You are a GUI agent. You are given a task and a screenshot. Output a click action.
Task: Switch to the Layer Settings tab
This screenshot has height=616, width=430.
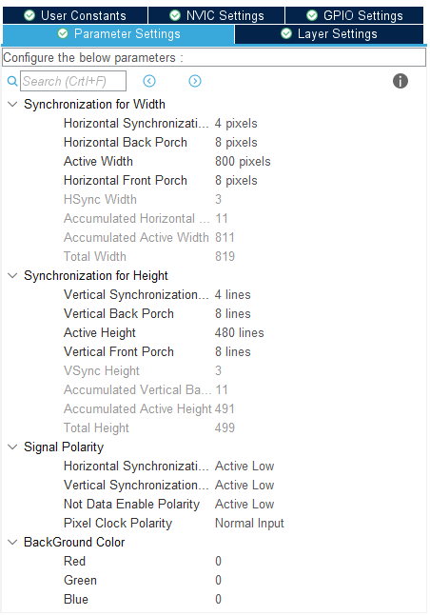tap(329, 34)
